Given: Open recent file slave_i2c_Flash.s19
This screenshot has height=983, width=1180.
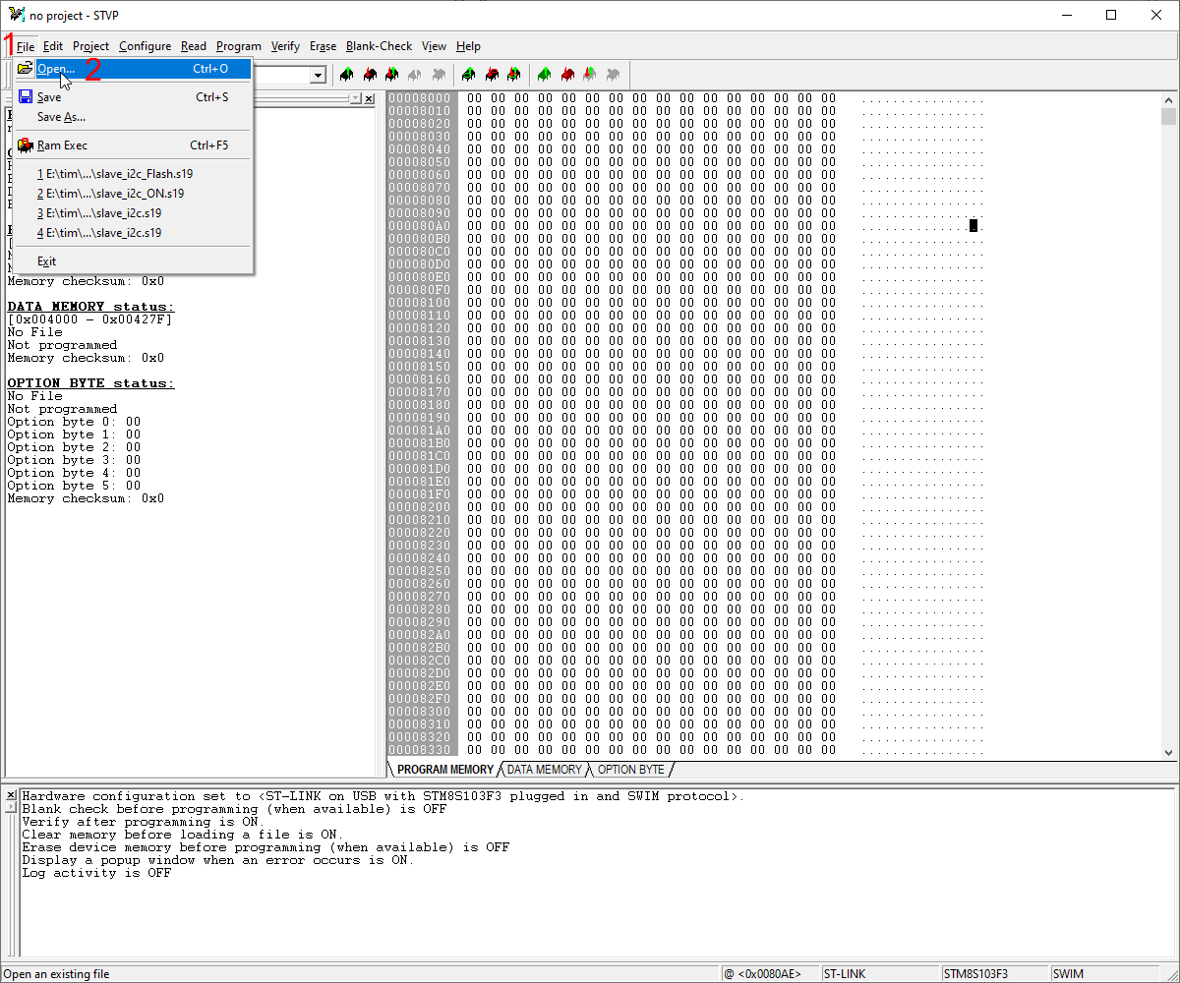Looking at the screenshot, I should pyautogui.click(x=115, y=173).
